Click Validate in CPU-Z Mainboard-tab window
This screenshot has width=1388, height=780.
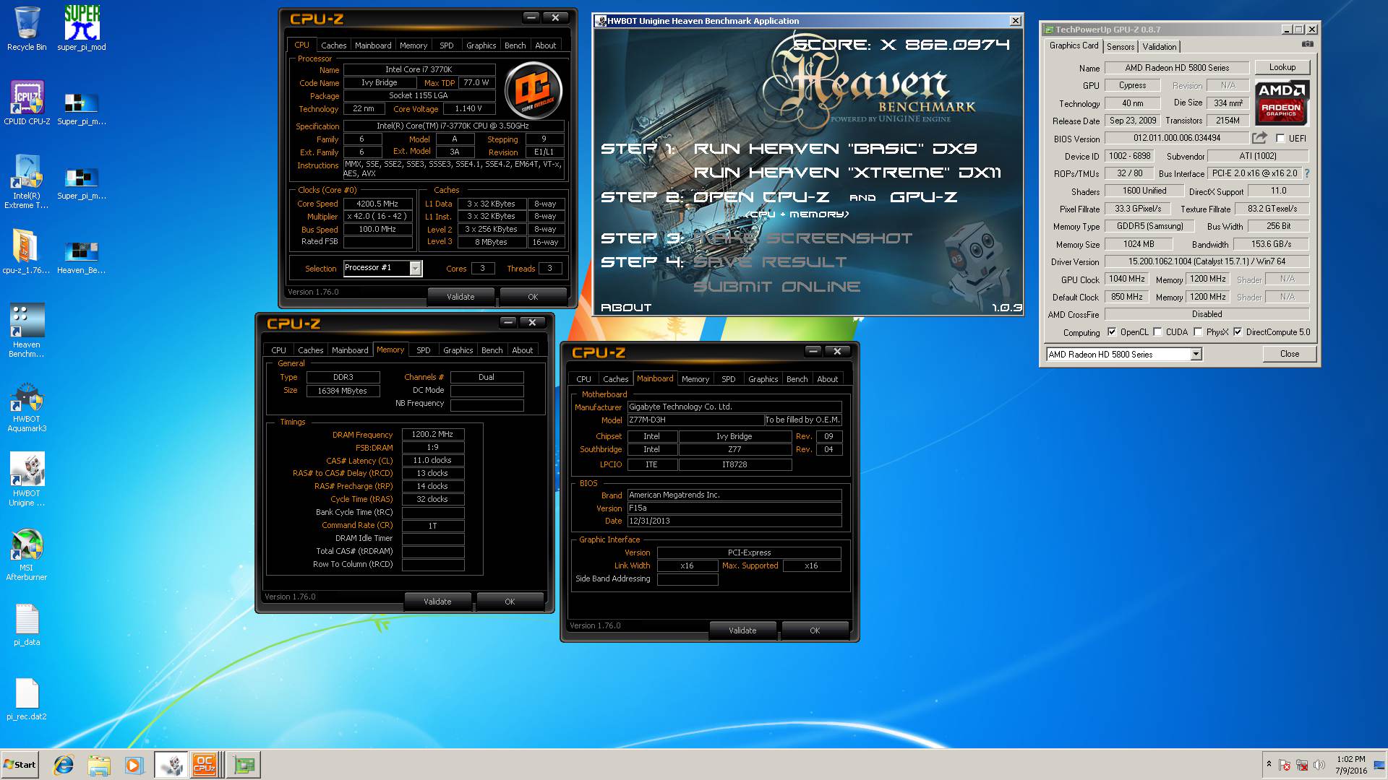coord(742,630)
